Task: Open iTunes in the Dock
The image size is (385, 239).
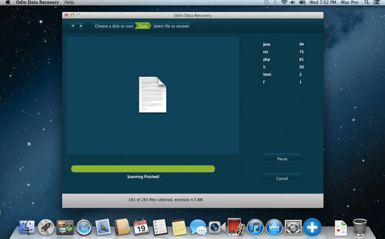Action: click(x=255, y=227)
